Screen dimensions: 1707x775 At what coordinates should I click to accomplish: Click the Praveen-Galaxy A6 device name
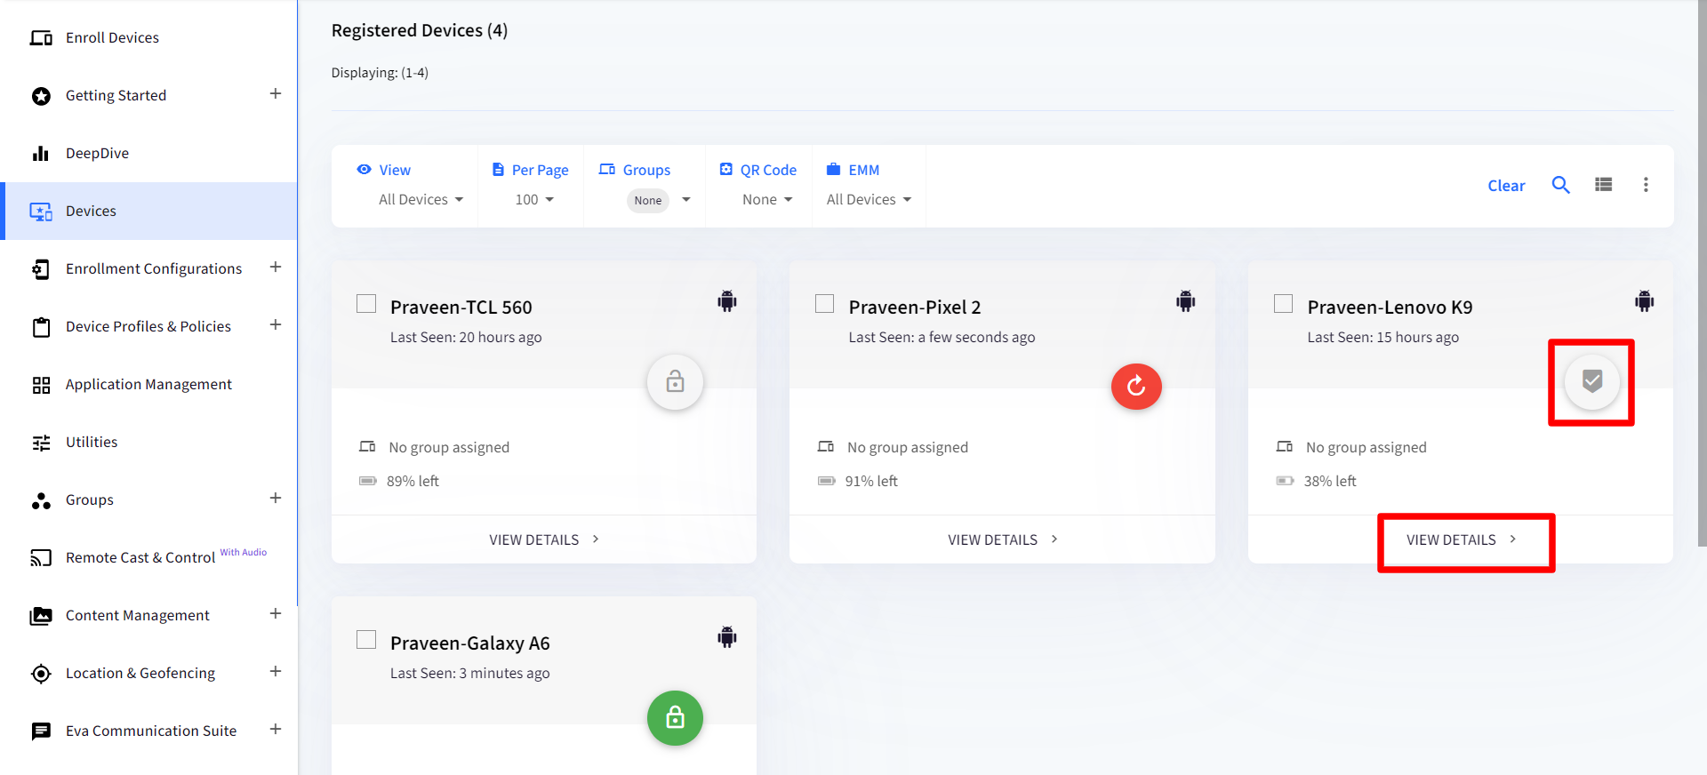click(470, 643)
